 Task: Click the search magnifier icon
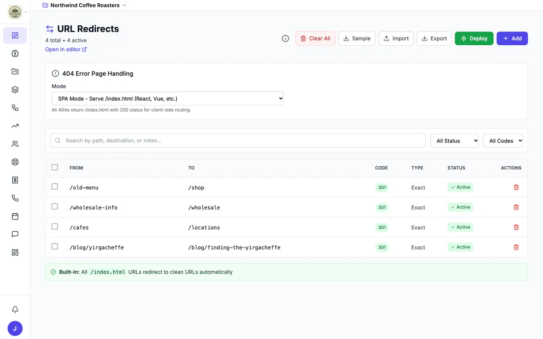coord(58,140)
